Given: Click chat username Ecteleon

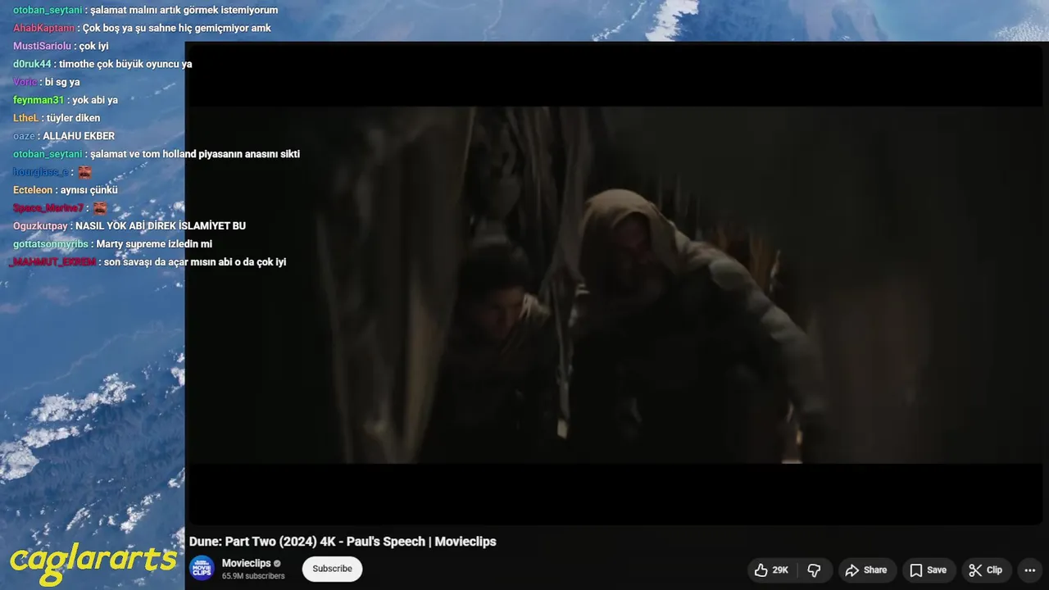Looking at the screenshot, I should [33, 190].
